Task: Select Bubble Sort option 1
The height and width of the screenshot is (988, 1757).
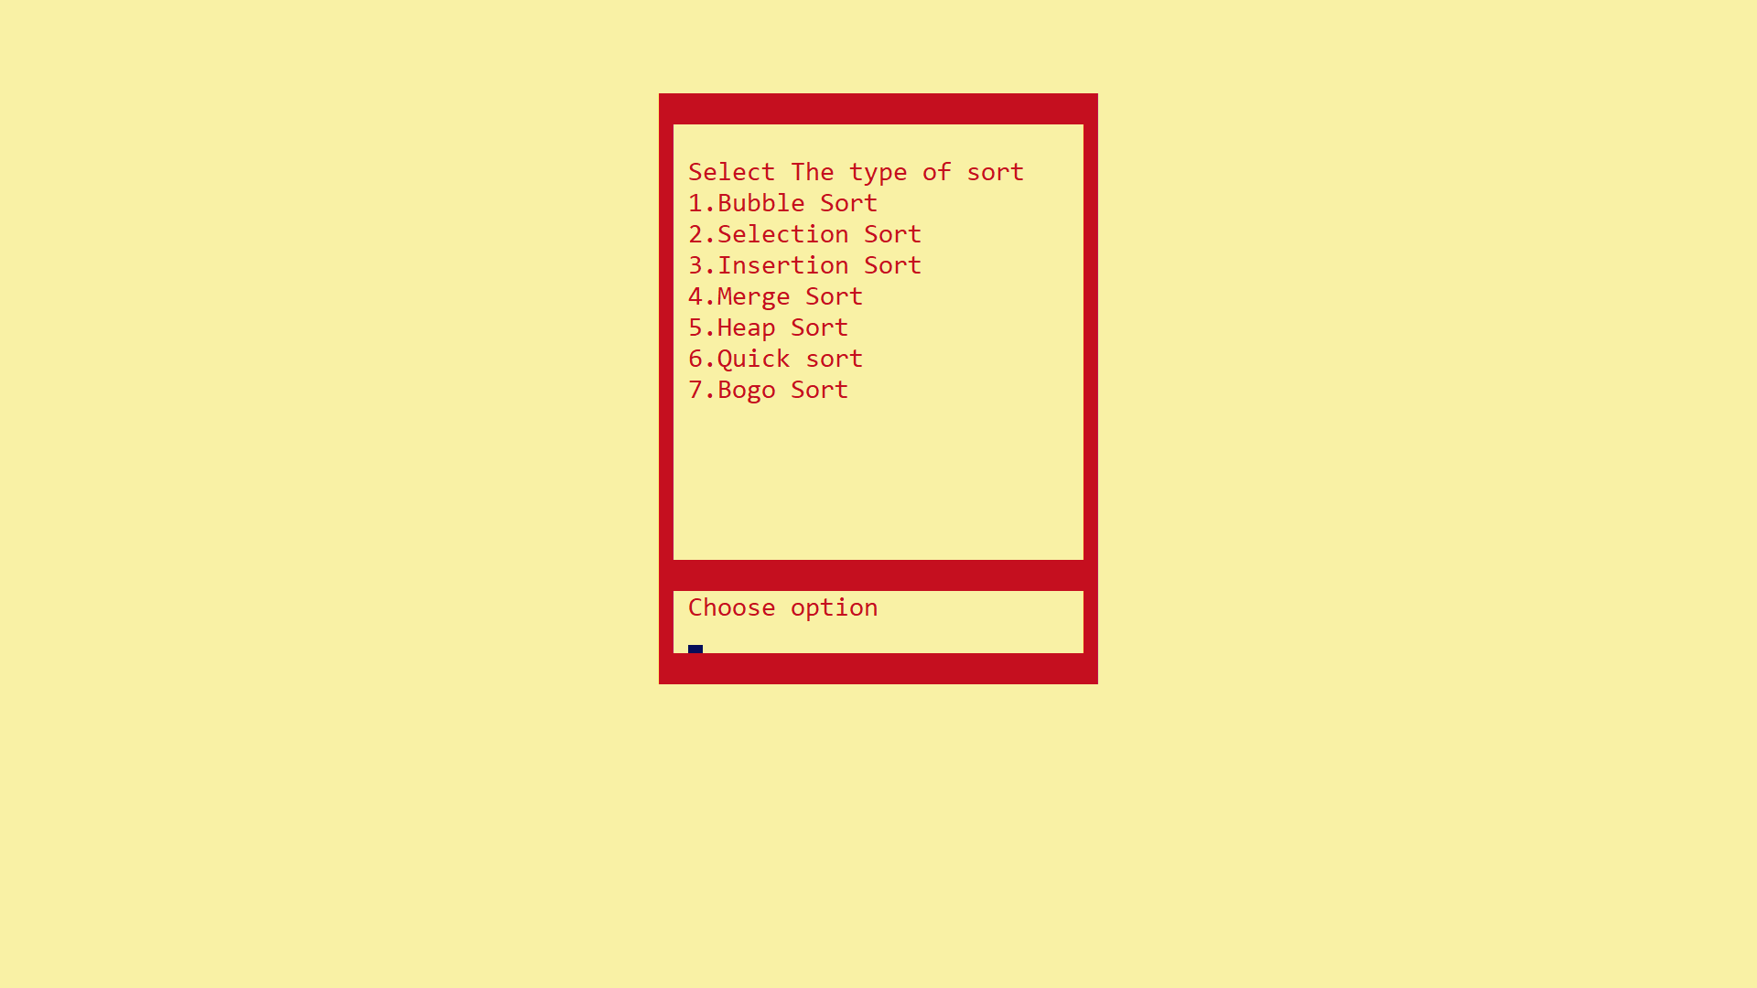Action: 782,201
